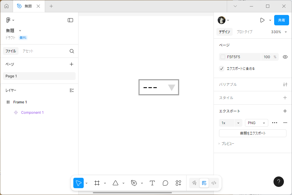
Task: Search layers with the magnifier icon
Action: click(x=72, y=51)
